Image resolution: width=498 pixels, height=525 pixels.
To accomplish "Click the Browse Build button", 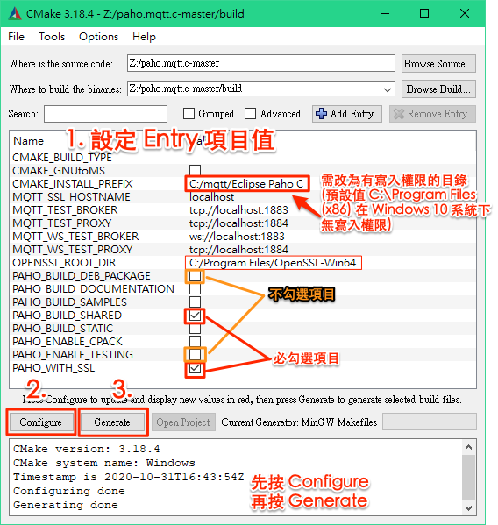I will click(438, 89).
